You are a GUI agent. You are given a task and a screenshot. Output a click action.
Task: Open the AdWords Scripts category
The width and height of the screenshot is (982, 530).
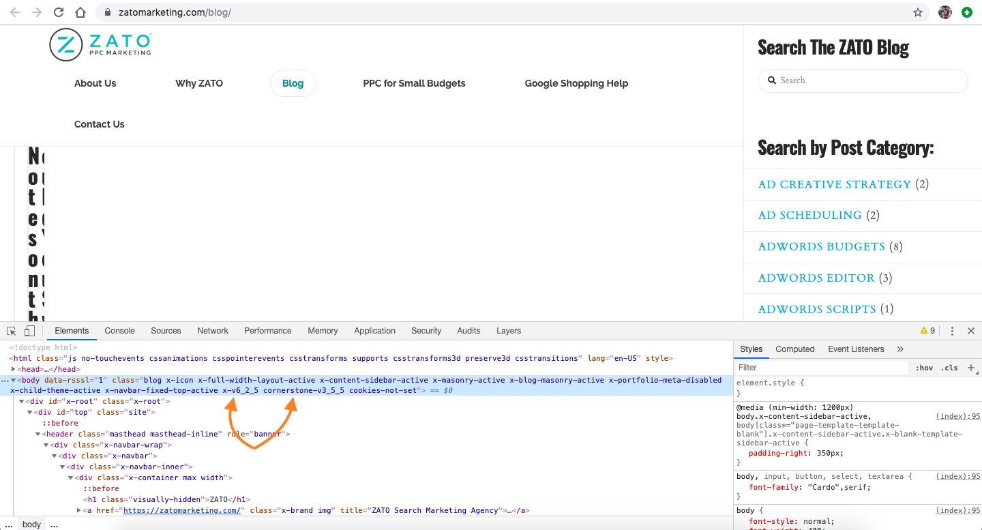[817, 310]
